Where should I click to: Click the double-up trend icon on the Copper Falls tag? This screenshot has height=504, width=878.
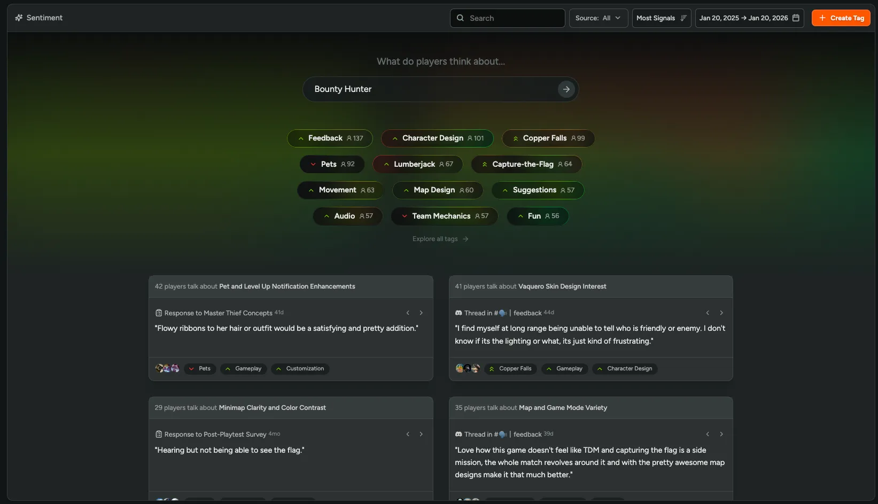coord(516,138)
